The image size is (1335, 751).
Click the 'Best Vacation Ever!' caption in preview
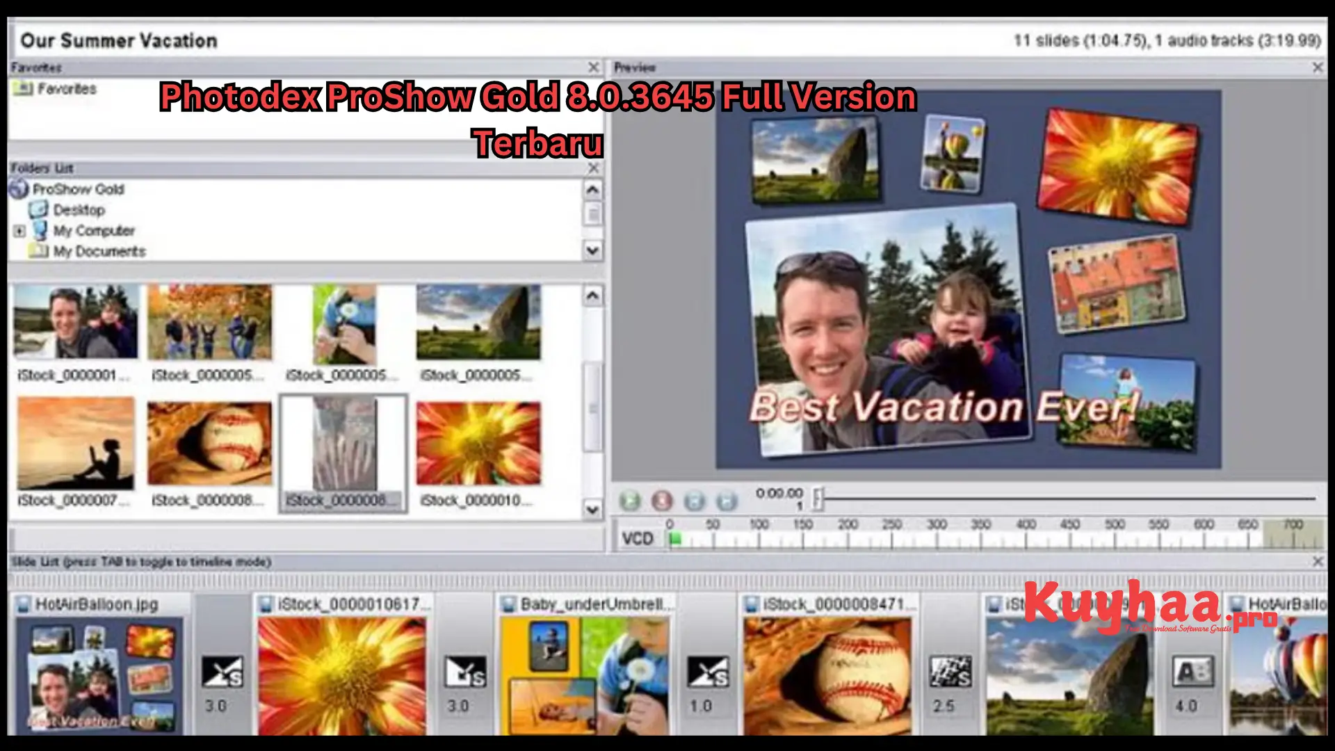coord(946,407)
